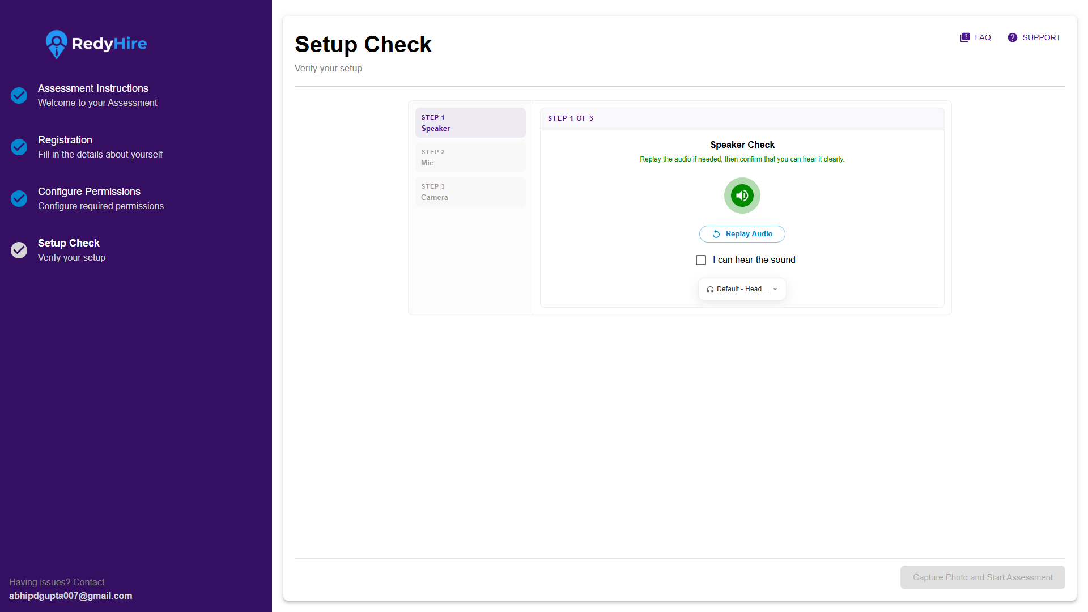Click the Assessment Instructions checkmark icon
Image resolution: width=1088 pixels, height=612 pixels.
coord(19,95)
